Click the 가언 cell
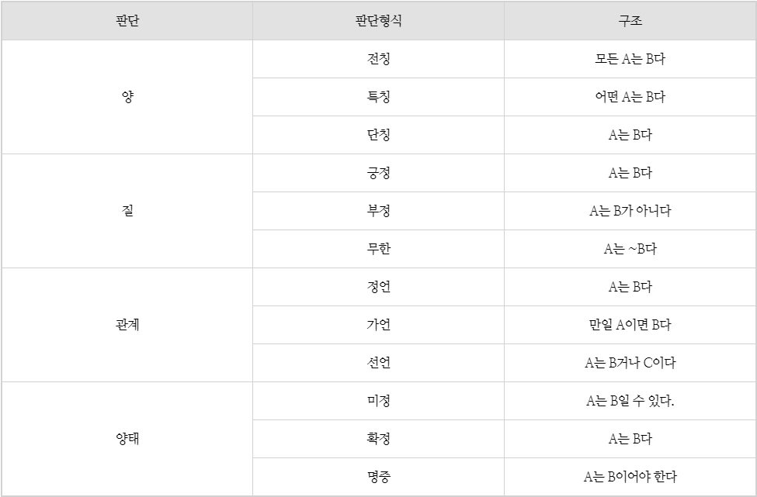This screenshot has width=757, height=497. pyautogui.click(x=379, y=325)
